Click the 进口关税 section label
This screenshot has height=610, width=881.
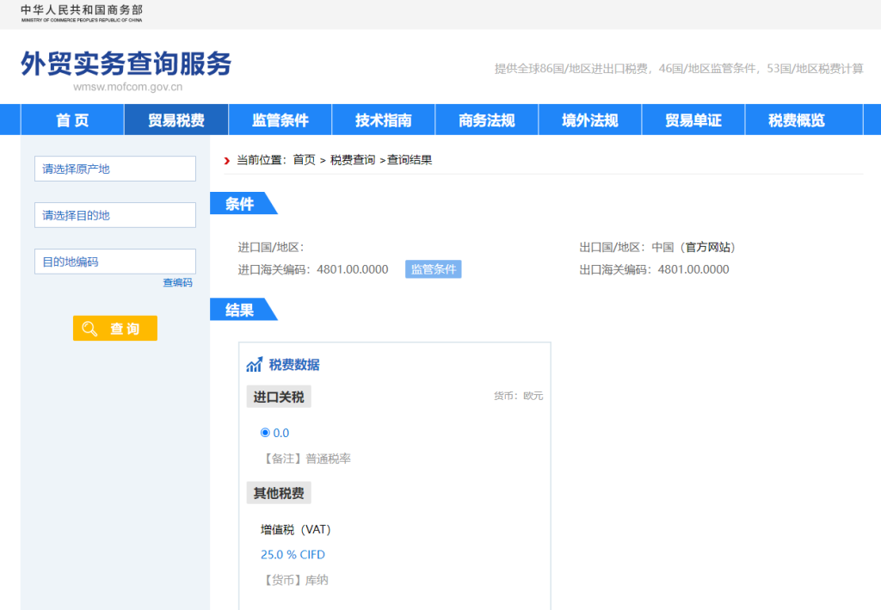(x=279, y=397)
